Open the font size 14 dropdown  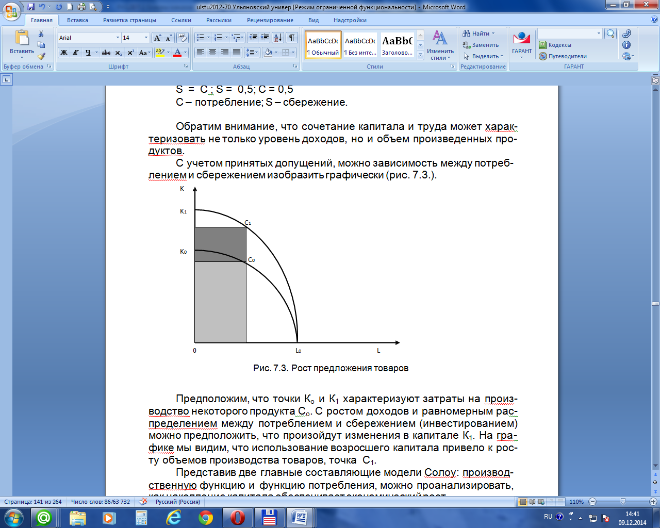tap(146, 38)
